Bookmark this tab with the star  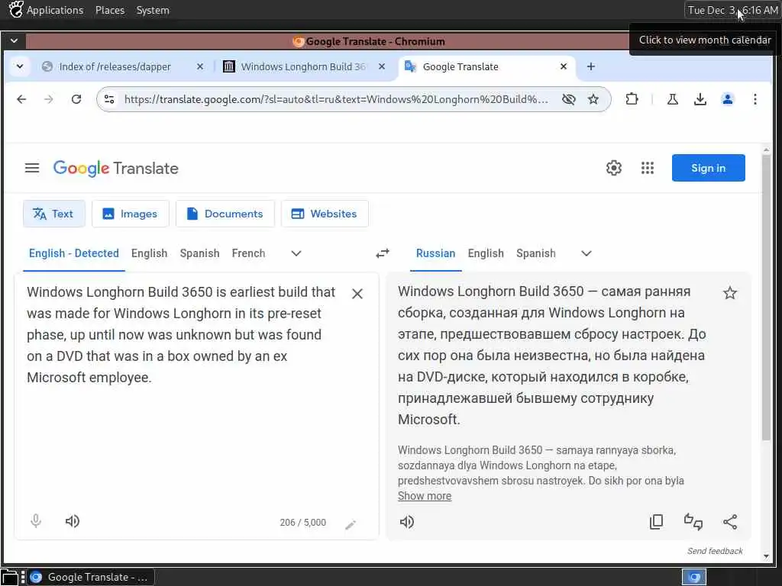593,99
